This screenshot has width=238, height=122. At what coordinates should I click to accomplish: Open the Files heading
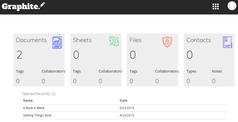[x=136, y=40]
